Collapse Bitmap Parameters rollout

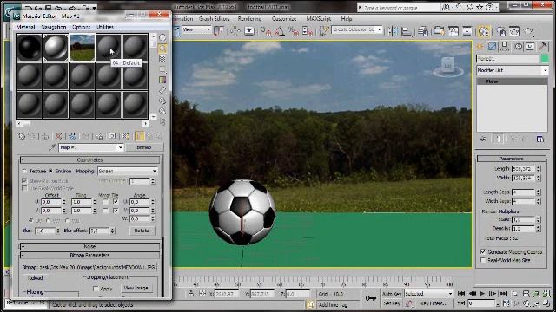pyautogui.click(x=89, y=255)
